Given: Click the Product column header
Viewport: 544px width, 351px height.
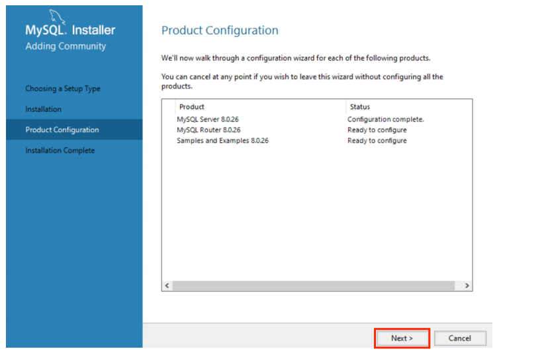Looking at the screenshot, I should click(x=261, y=106).
